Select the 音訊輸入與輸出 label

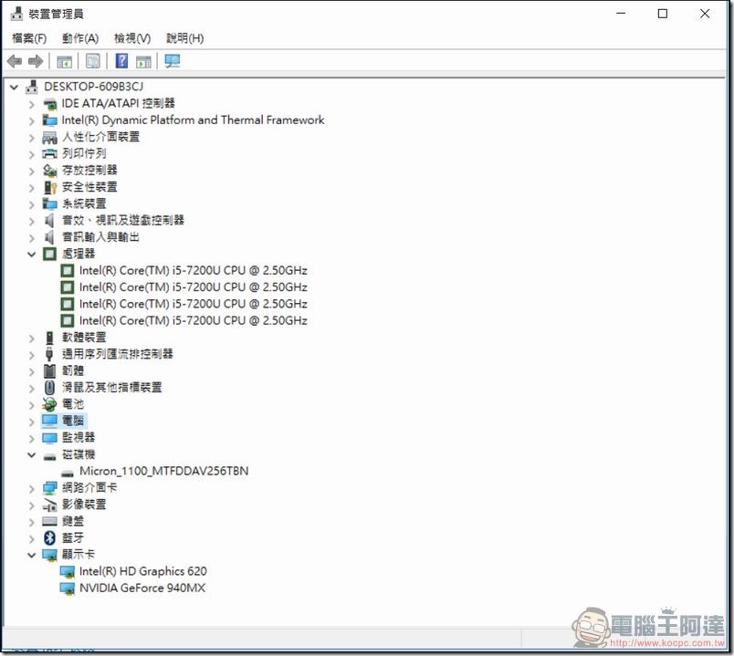(100, 236)
